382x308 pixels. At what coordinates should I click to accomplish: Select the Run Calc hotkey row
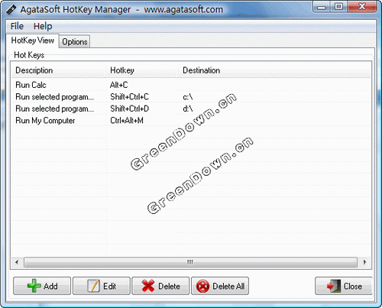point(191,85)
